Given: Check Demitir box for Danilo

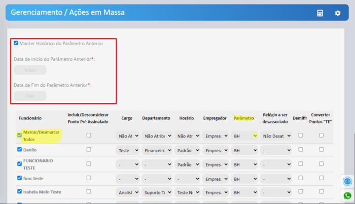Looking at the screenshot, I should click(x=300, y=150).
